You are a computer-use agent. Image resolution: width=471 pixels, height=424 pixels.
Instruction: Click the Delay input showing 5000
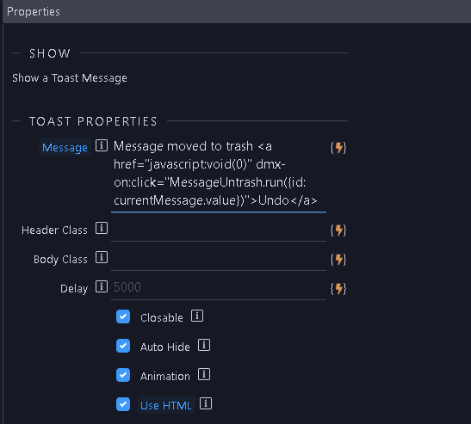tap(219, 288)
